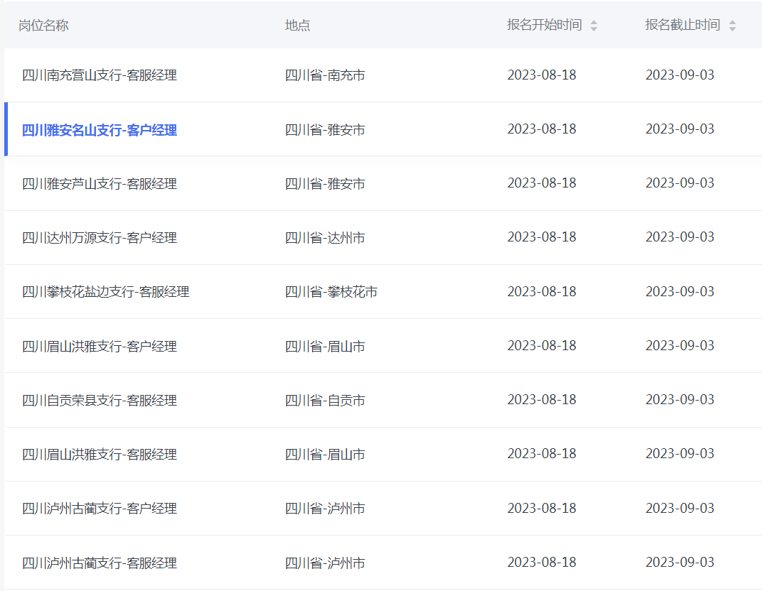Click the 岗位名称 column header

(x=43, y=26)
